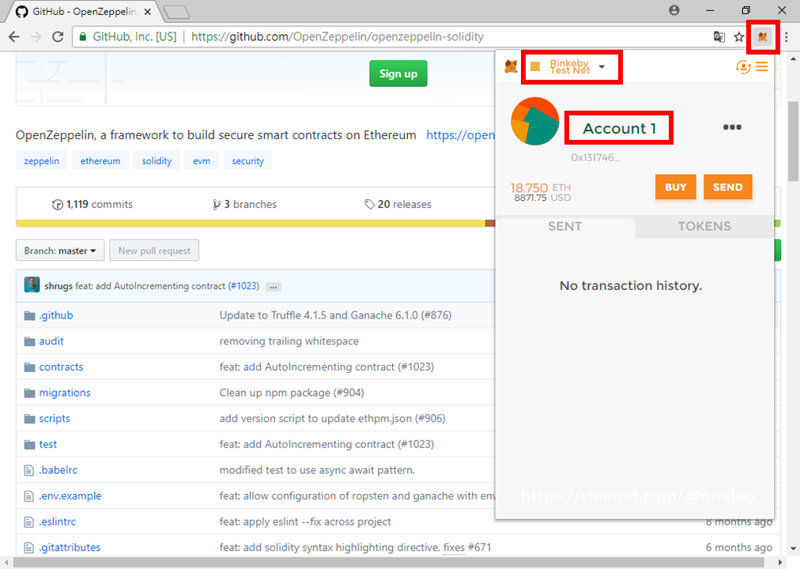Open the test folder
800x569 pixels.
(x=48, y=445)
